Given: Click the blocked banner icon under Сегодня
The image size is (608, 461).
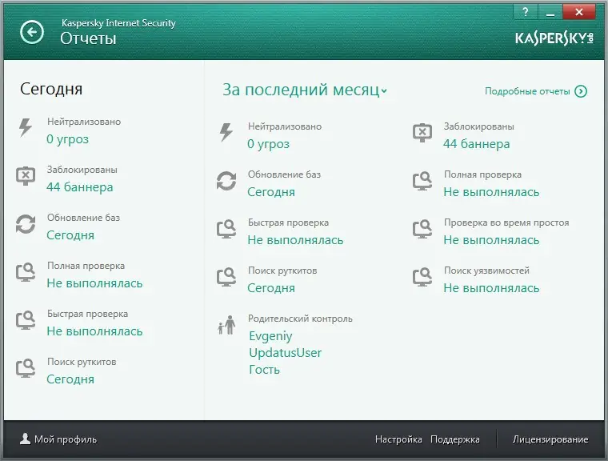Looking at the screenshot, I should pos(26,176).
